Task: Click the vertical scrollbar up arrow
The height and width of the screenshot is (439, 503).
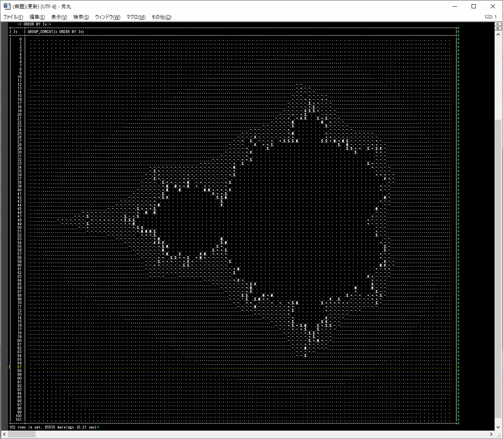Action: [498, 34]
